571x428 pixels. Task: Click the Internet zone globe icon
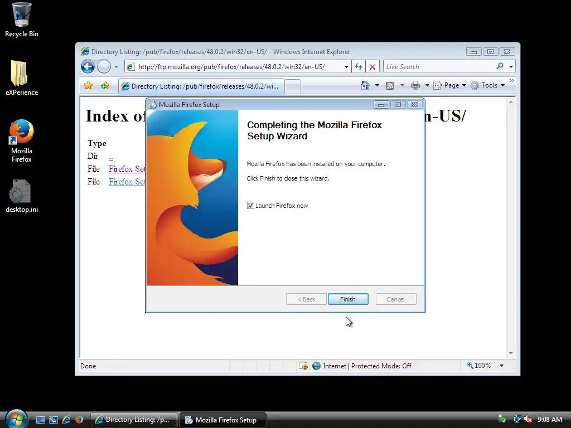(317, 366)
